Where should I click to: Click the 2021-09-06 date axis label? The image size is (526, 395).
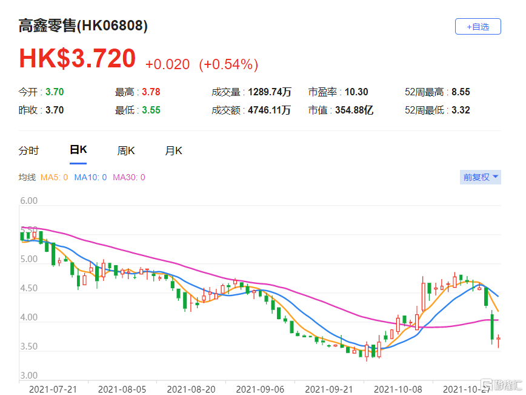click(260, 390)
